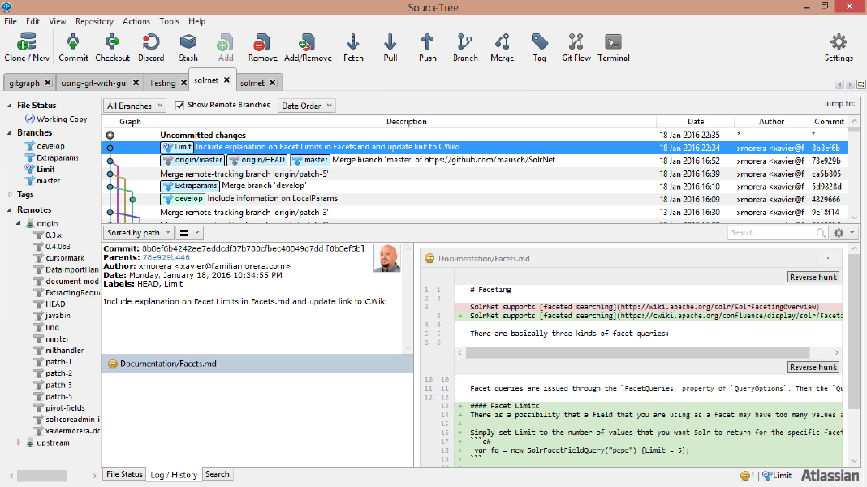
Task: Open Terminal from toolbar
Action: click(x=613, y=48)
